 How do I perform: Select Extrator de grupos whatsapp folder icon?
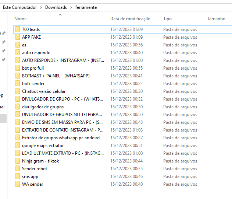pos(18,137)
